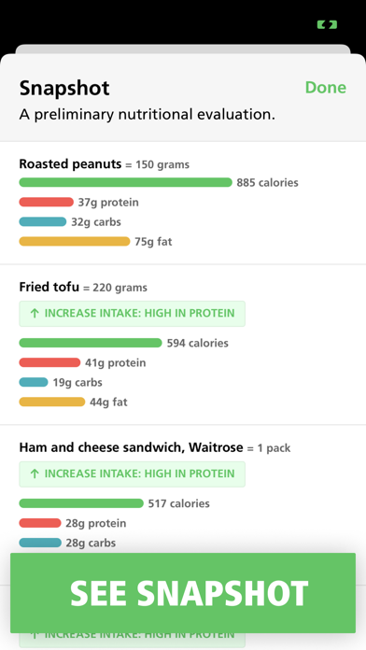
Task: Click the Ham sandwich 517 calories green bar
Action: [81, 503]
